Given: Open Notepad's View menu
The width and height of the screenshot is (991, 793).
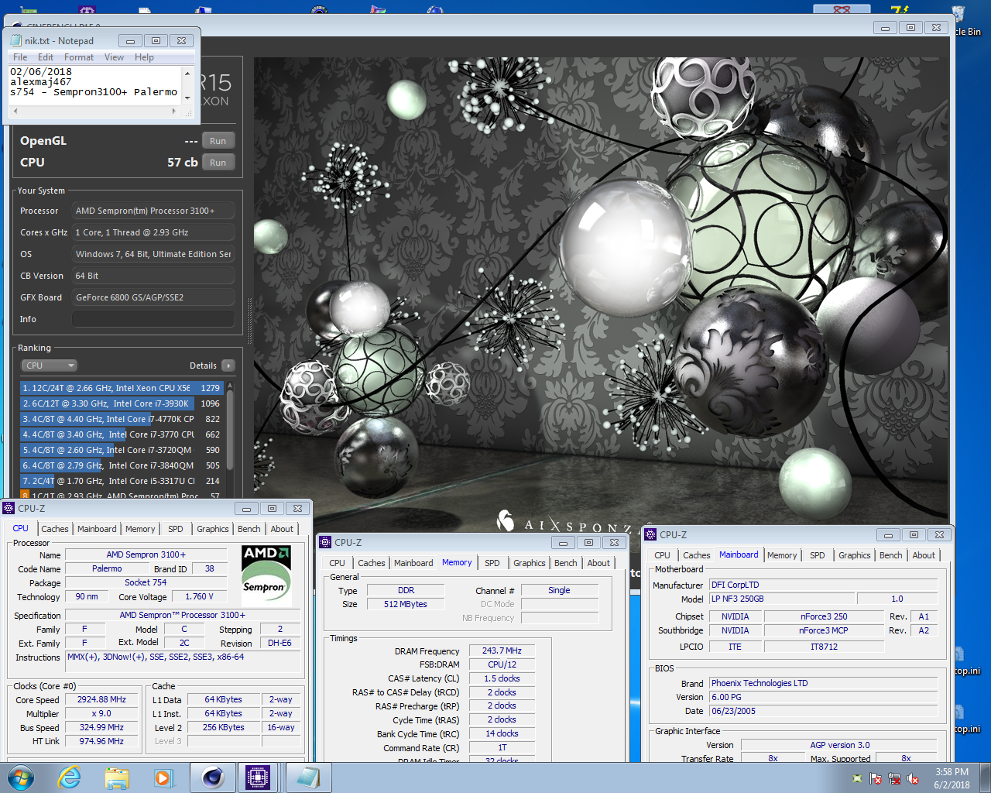Looking at the screenshot, I should [114, 57].
